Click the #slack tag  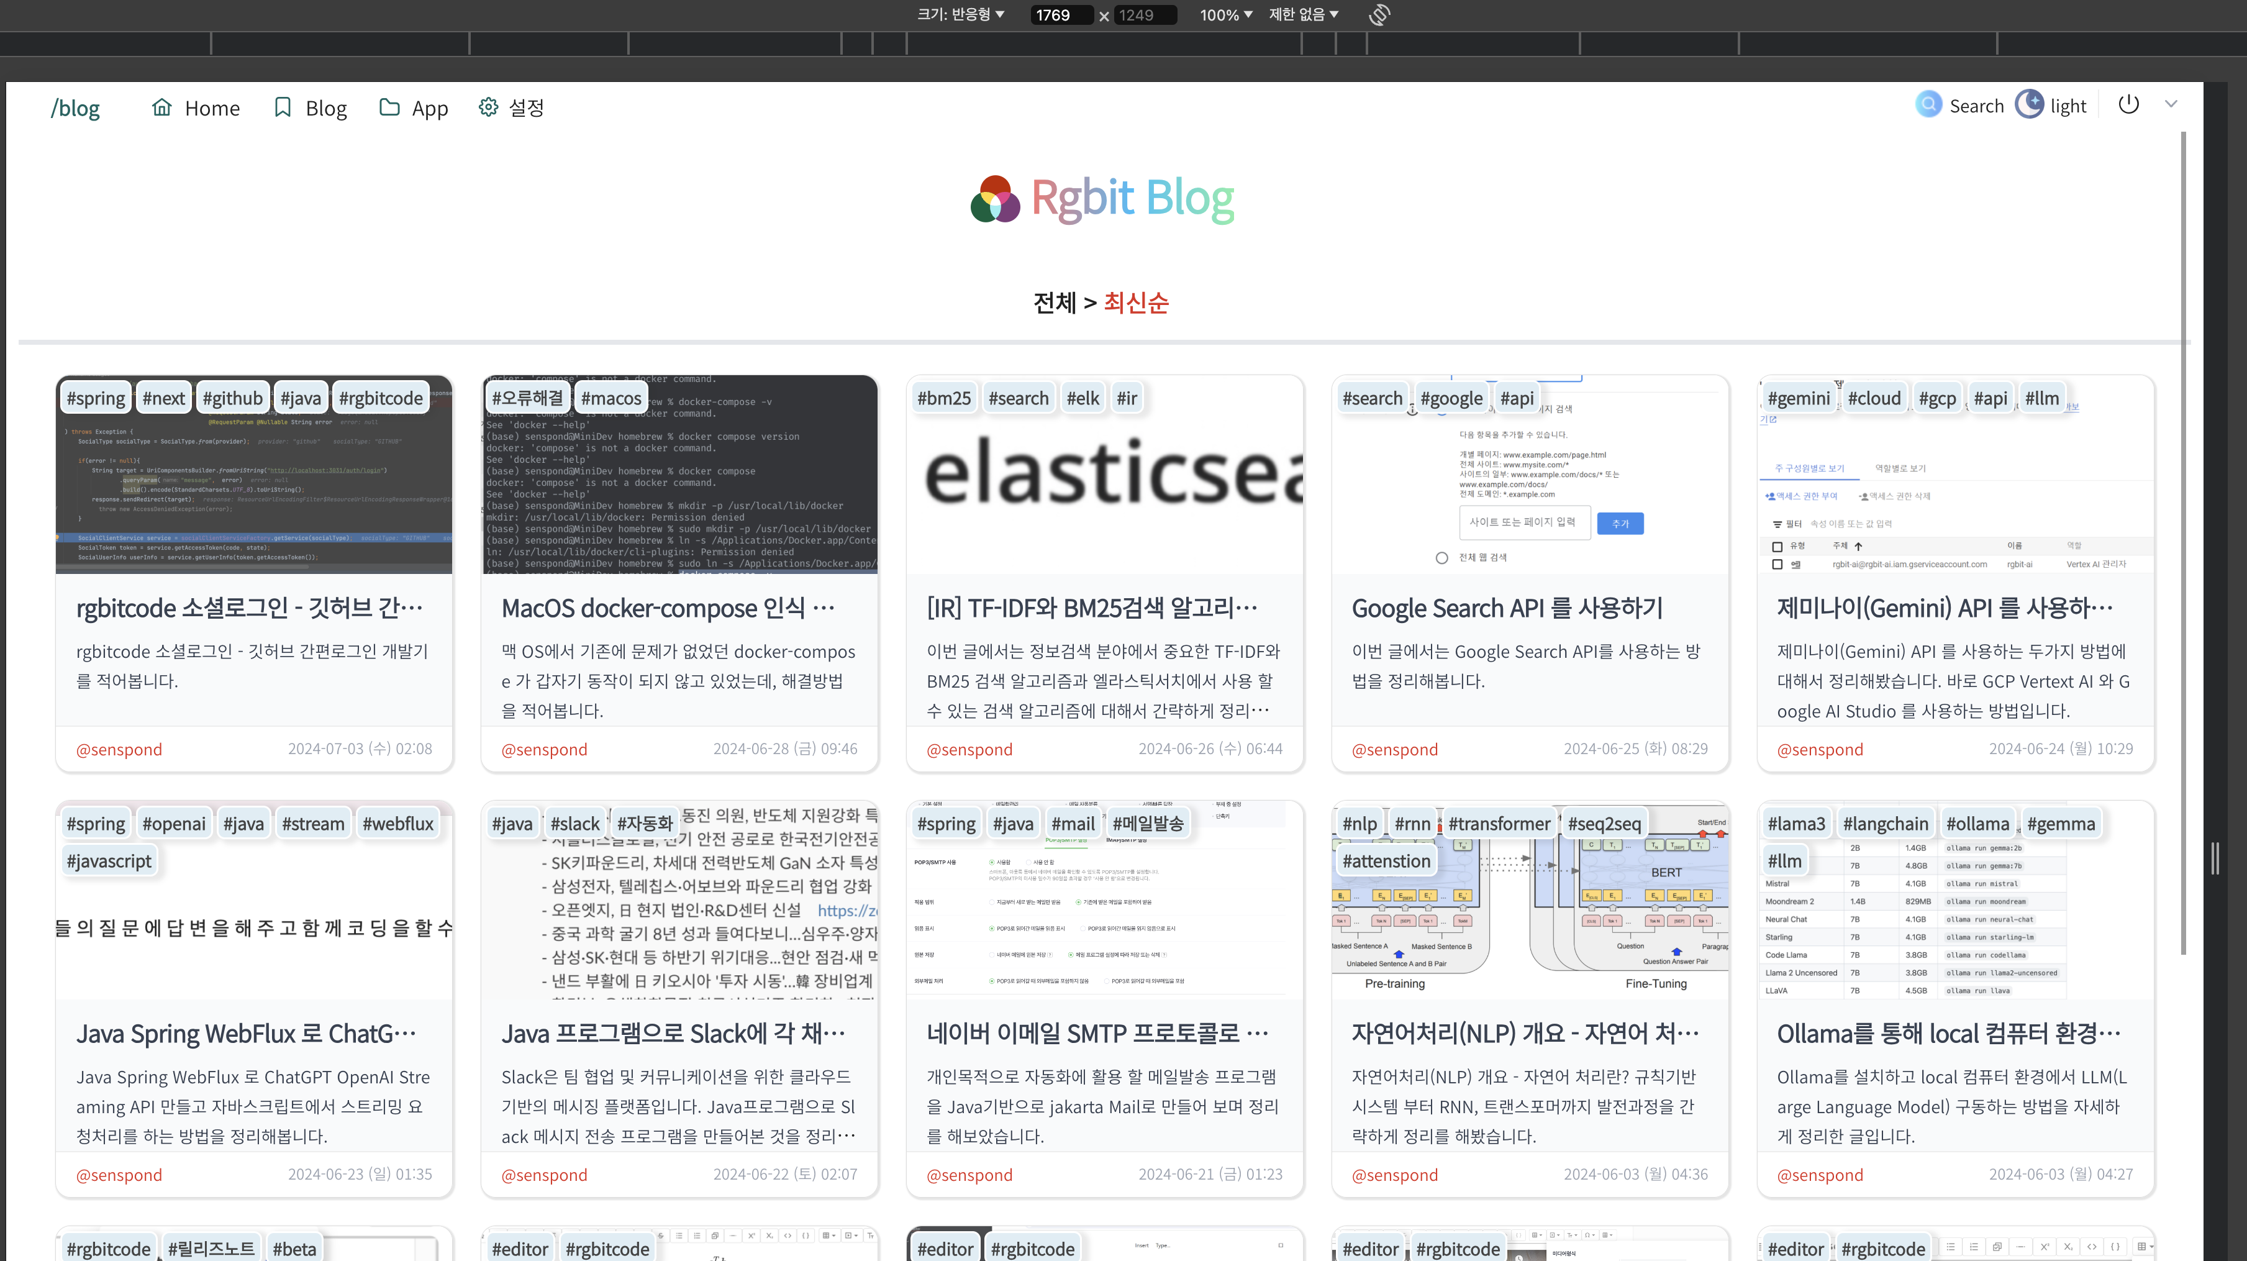pyautogui.click(x=575, y=823)
